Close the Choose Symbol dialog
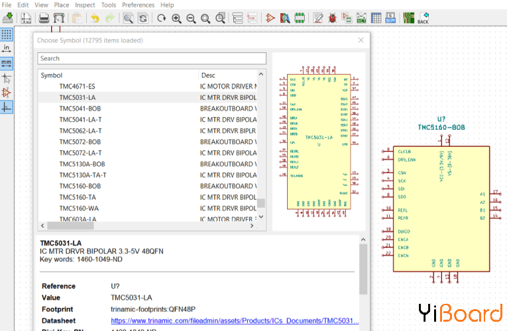Screen dimensions: 507x331 361,40
